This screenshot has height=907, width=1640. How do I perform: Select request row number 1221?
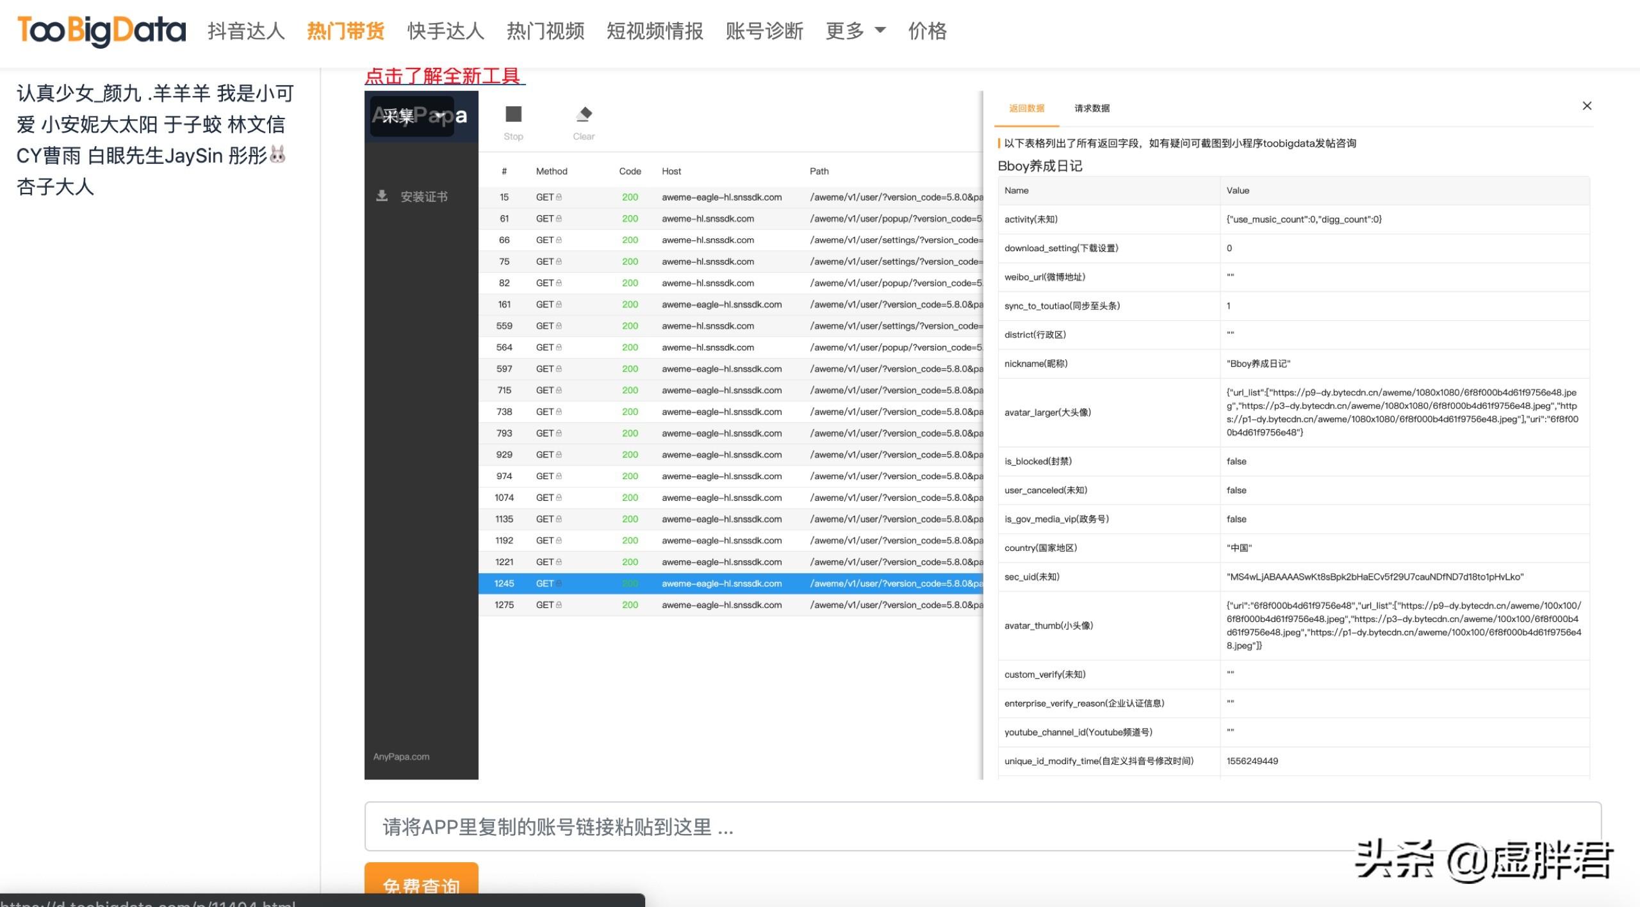pos(730,562)
